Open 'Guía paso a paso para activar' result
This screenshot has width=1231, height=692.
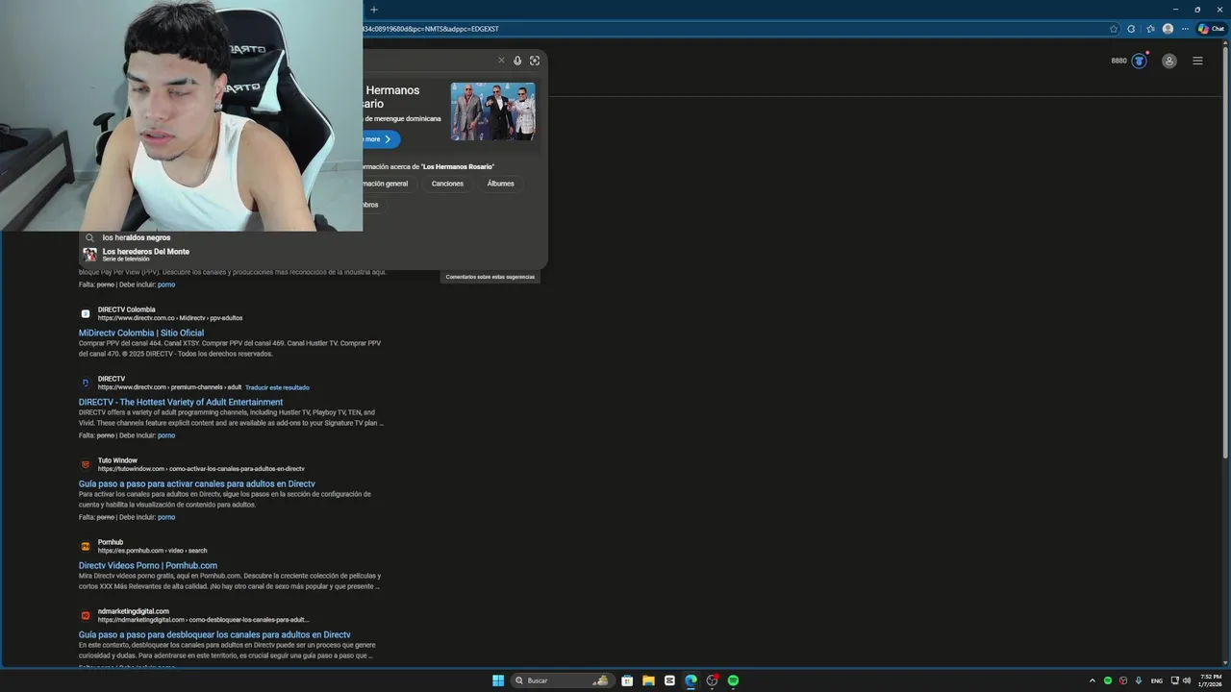point(197,483)
